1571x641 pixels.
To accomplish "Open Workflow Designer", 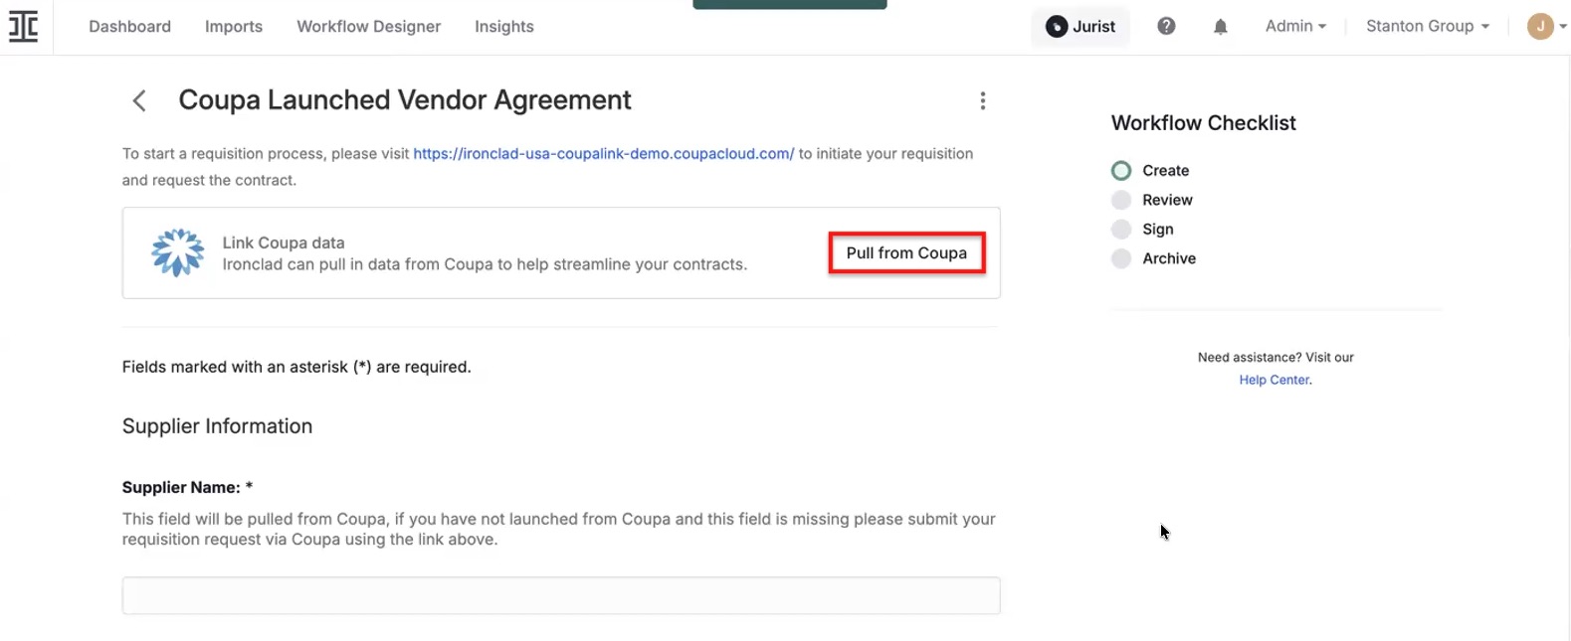I will click(x=368, y=27).
